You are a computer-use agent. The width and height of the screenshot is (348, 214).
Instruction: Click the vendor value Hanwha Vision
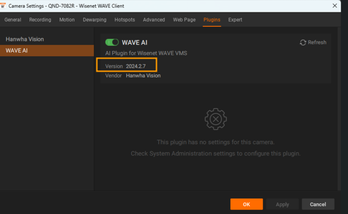coord(143,76)
